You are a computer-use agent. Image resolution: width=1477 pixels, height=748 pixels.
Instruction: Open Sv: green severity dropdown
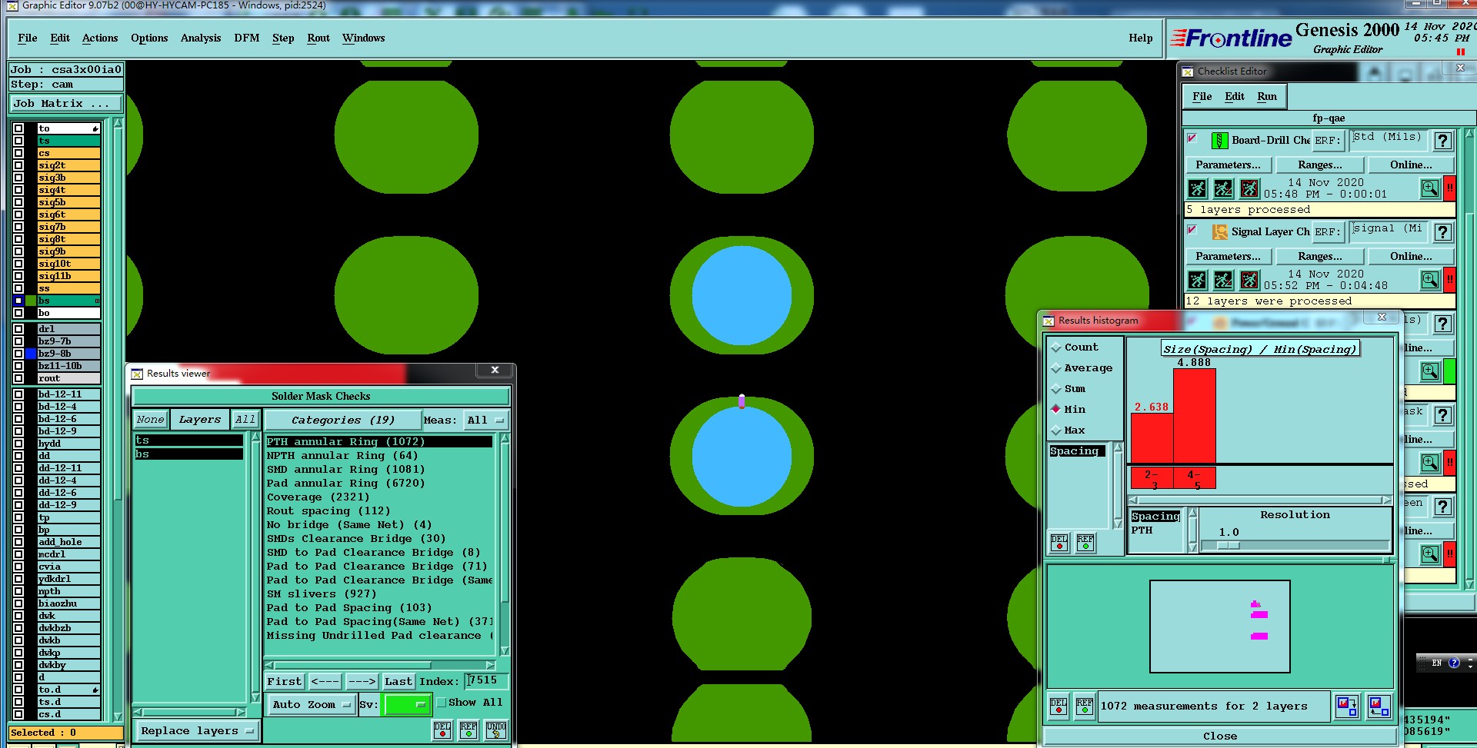click(406, 704)
